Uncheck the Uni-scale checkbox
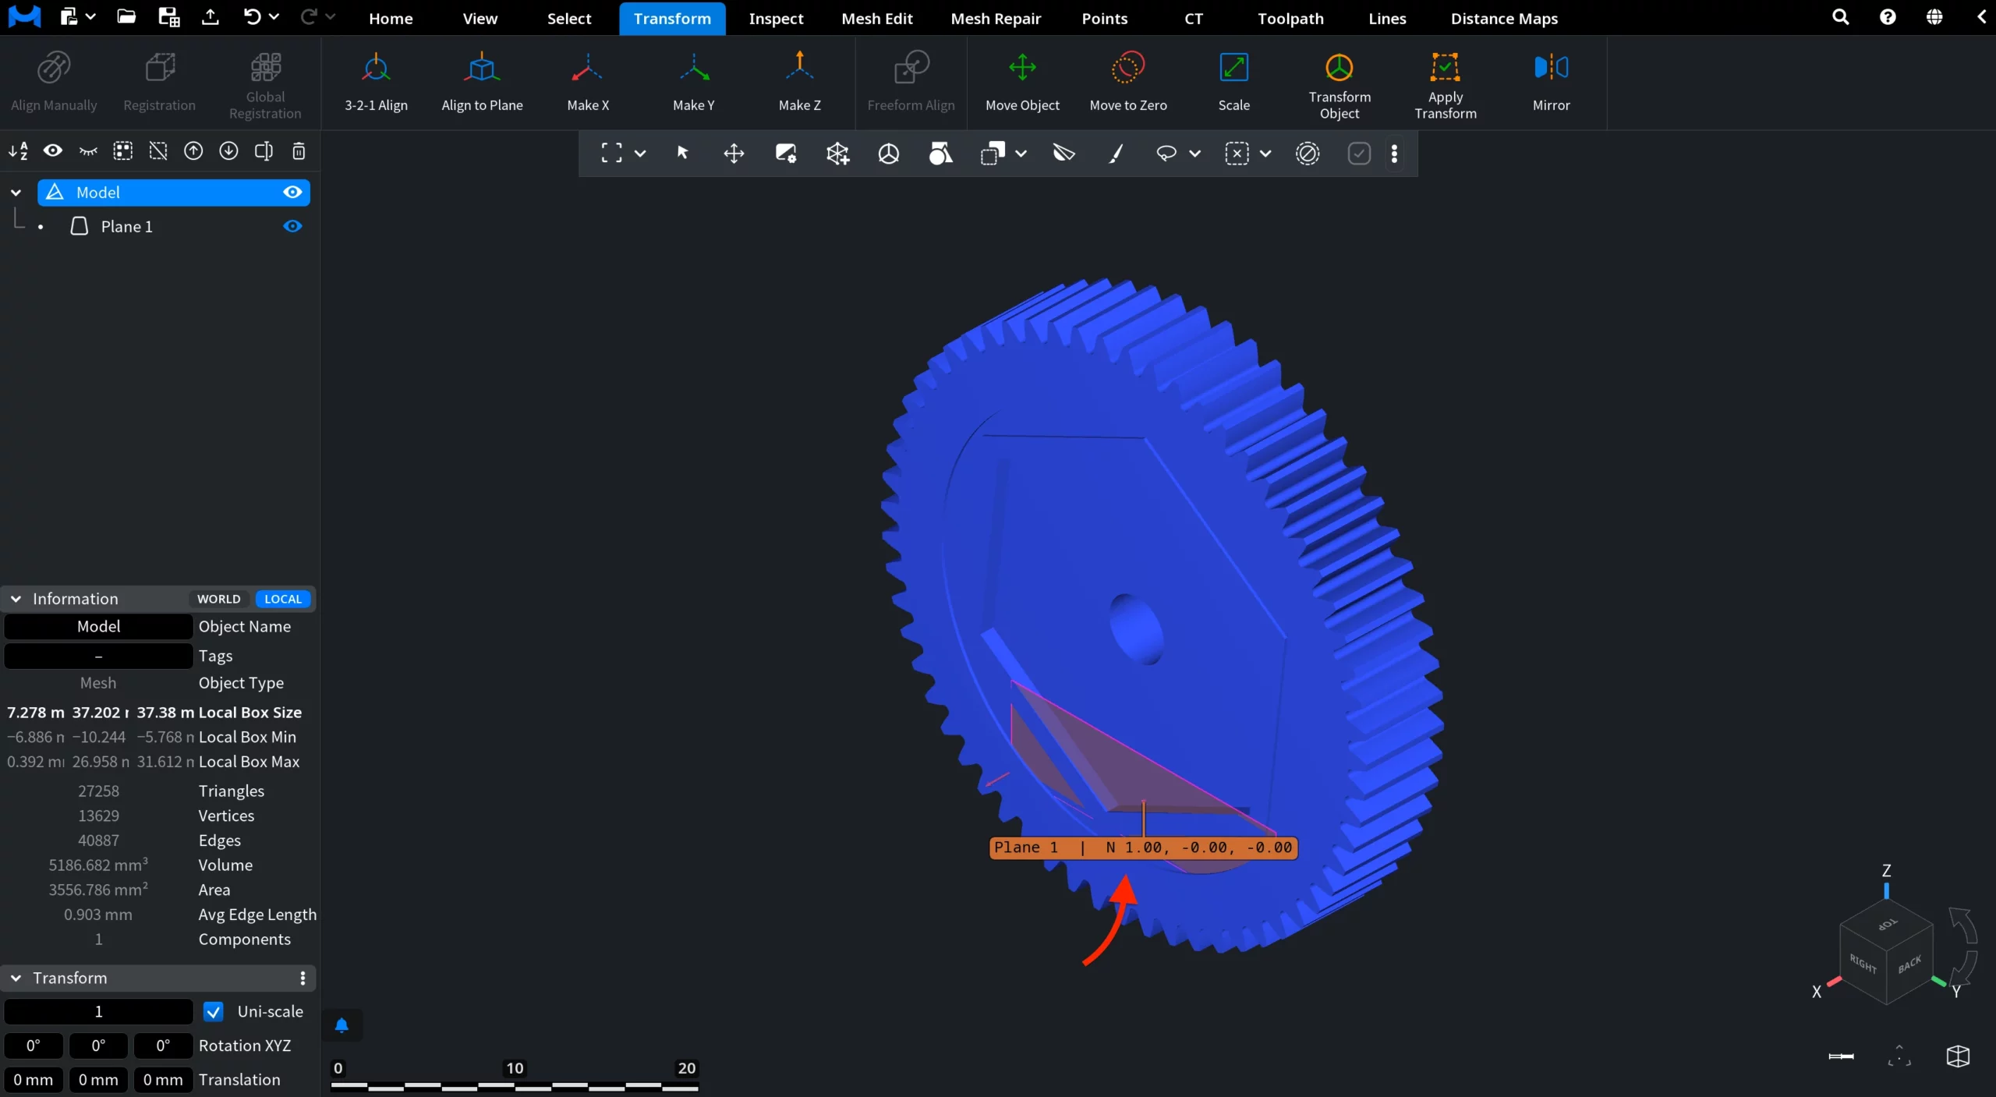The width and height of the screenshot is (1996, 1097). click(x=213, y=1011)
